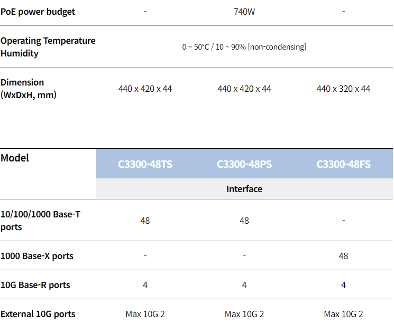
Task: Click Max 10G 2 under C3300-48TS
Action: [145, 314]
